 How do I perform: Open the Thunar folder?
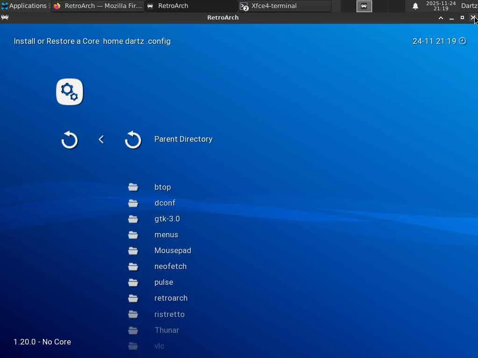167,330
